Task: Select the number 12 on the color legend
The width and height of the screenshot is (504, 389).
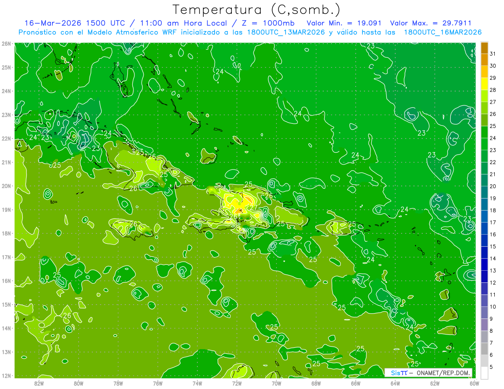Action: tap(493, 282)
